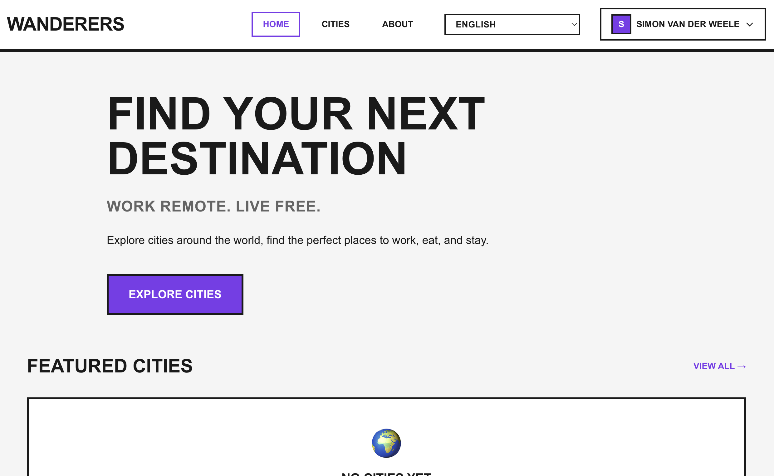Click the Find Your Next Destination heading
The height and width of the screenshot is (476, 774).
[295, 136]
